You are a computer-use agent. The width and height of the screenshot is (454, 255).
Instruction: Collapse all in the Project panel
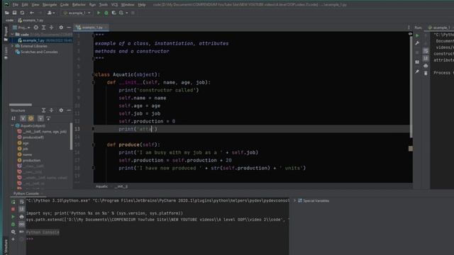(51, 28)
